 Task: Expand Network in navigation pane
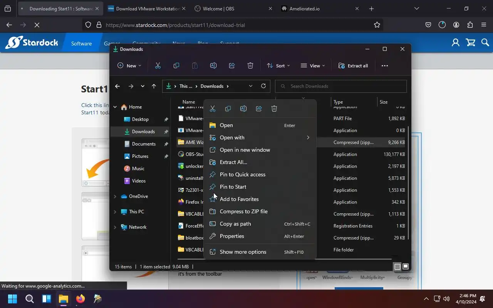pyautogui.click(x=115, y=227)
